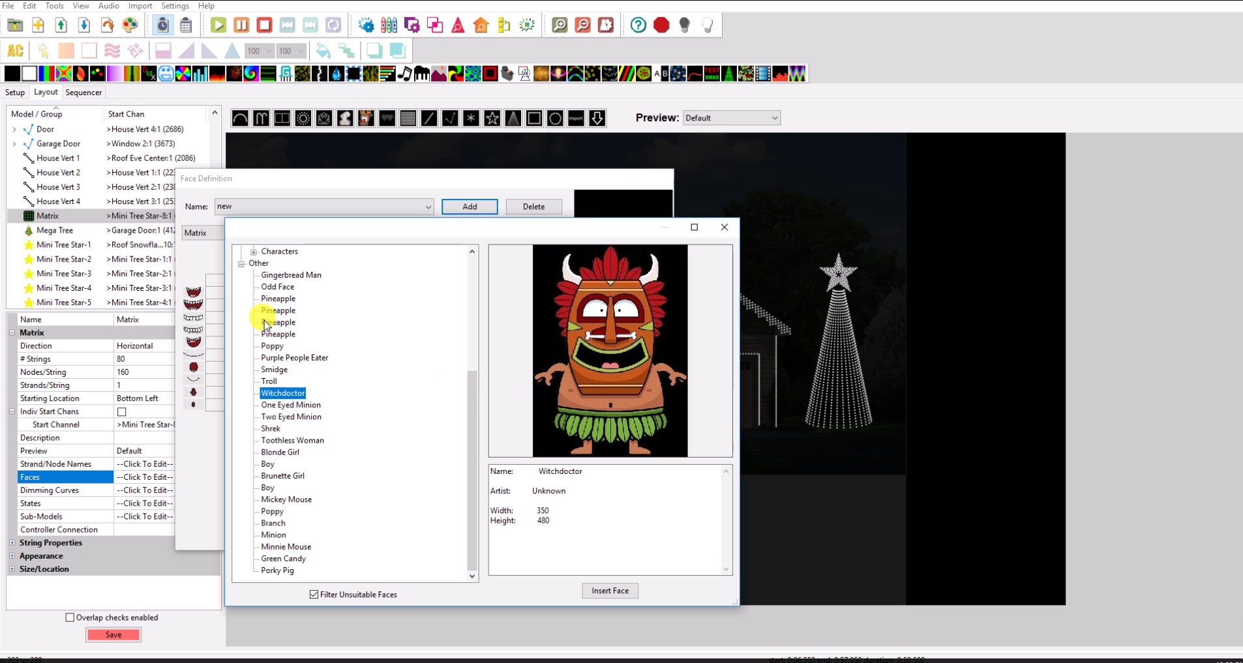Select the Color Wash gradient effect
This screenshot has height=663, width=1243.
[115, 74]
